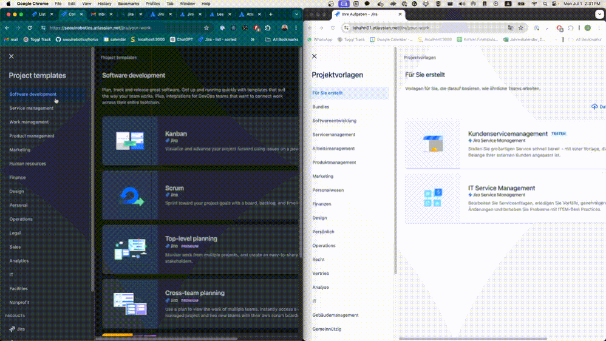Click the translate icon in right window address bar
The image size is (606, 341).
(511, 28)
